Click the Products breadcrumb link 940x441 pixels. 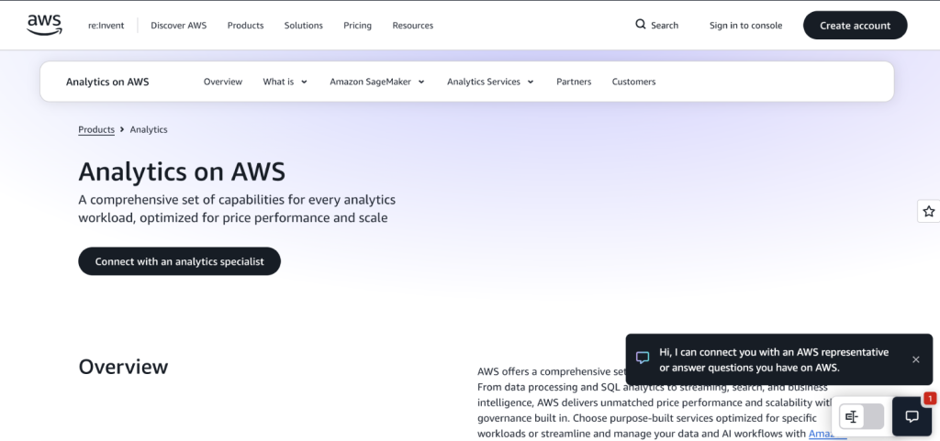coord(96,129)
